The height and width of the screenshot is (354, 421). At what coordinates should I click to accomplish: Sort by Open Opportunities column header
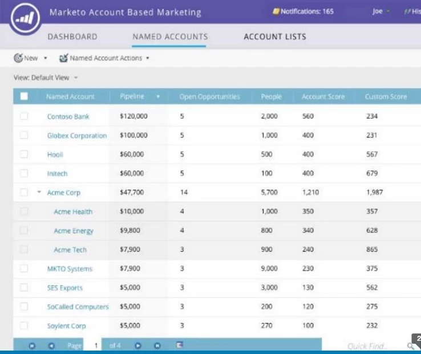pos(210,96)
